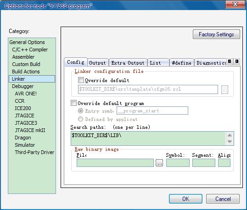Select General Options category

pos(27,42)
